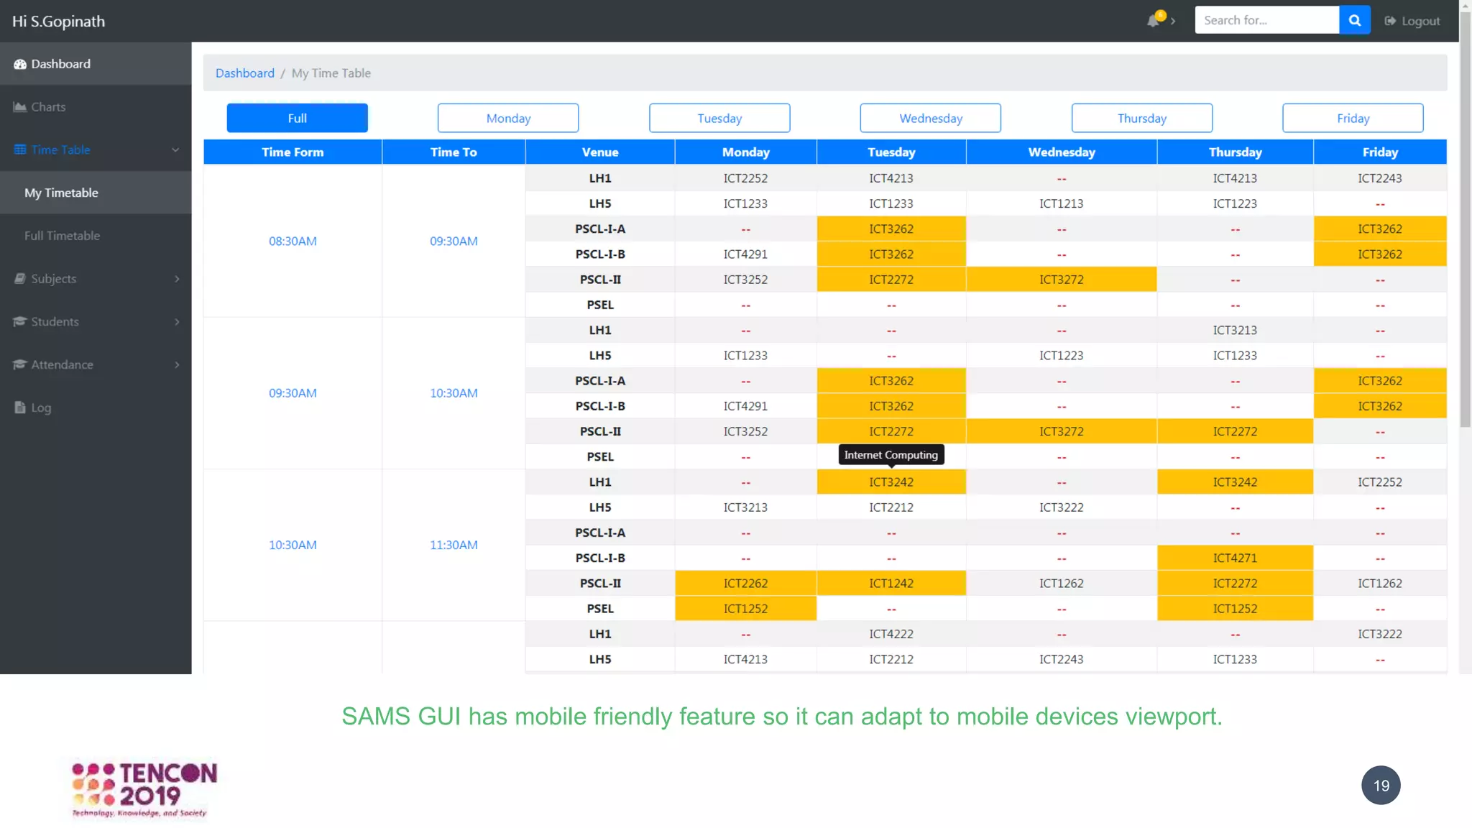Click the Students graduation cap icon
This screenshot has height=828, width=1472.
19,321
